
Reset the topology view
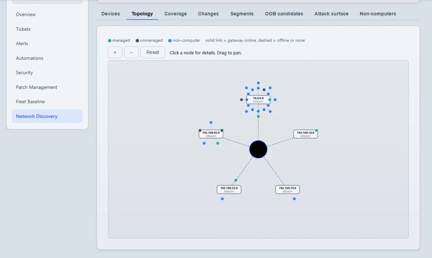[x=153, y=52]
